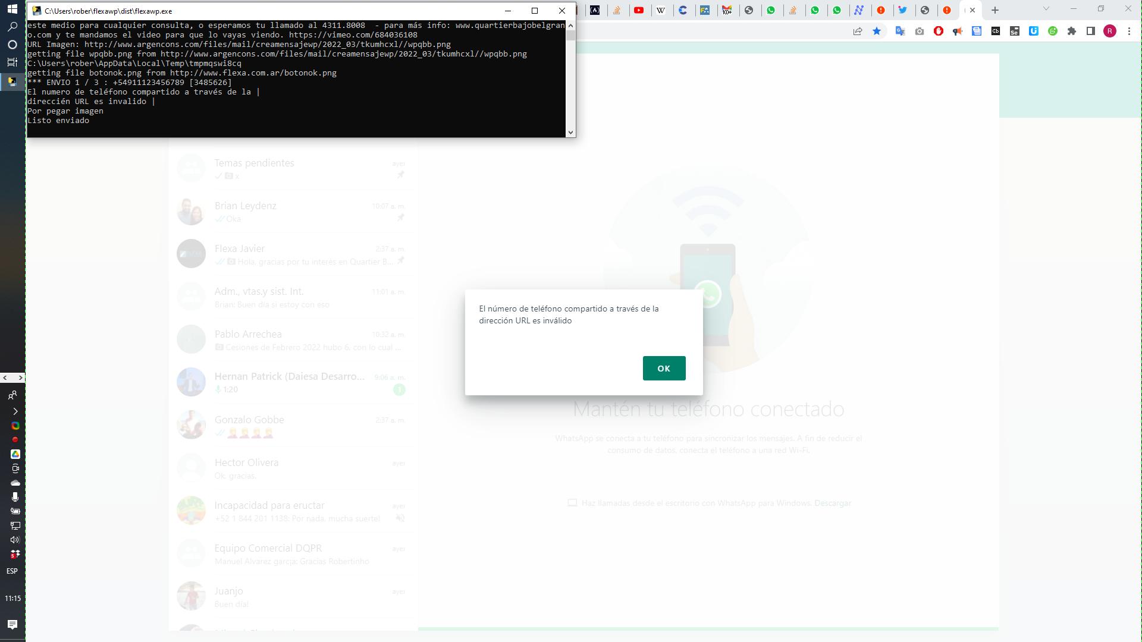Open the Google Drive tray icon
This screenshot has width=1142, height=642.
15,454
